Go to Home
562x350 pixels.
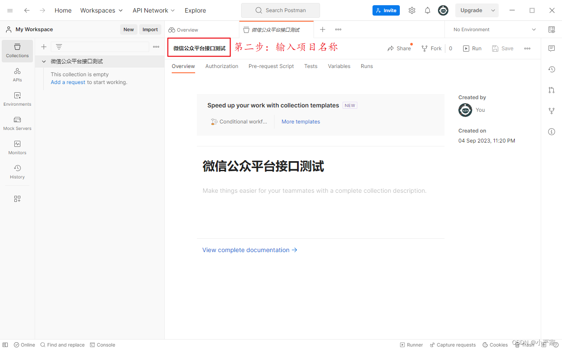[63, 10]
